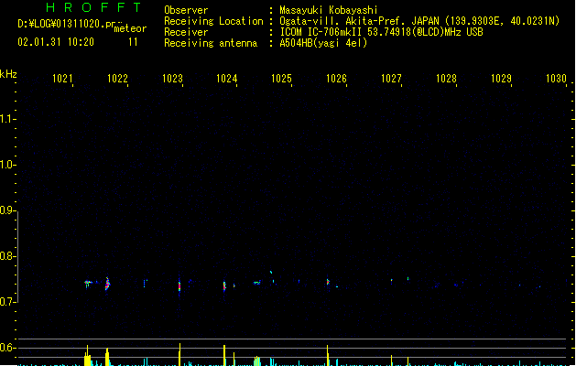Click time axis label 1022
576x366 pixels.
tap(117, 79)
